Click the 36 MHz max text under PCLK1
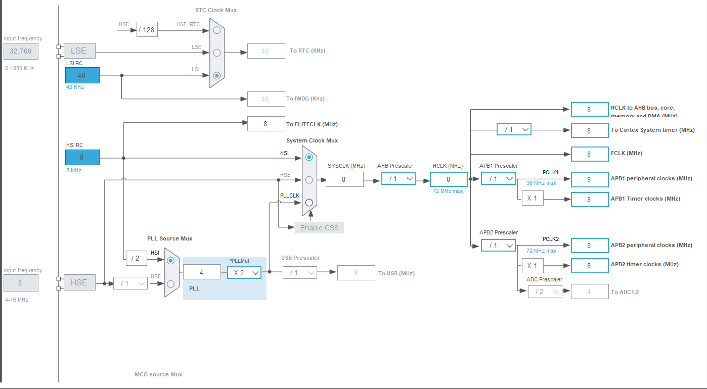This screenshot has width=707, height=389. [541, 183]
